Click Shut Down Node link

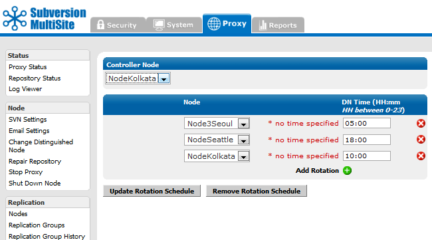35,183
